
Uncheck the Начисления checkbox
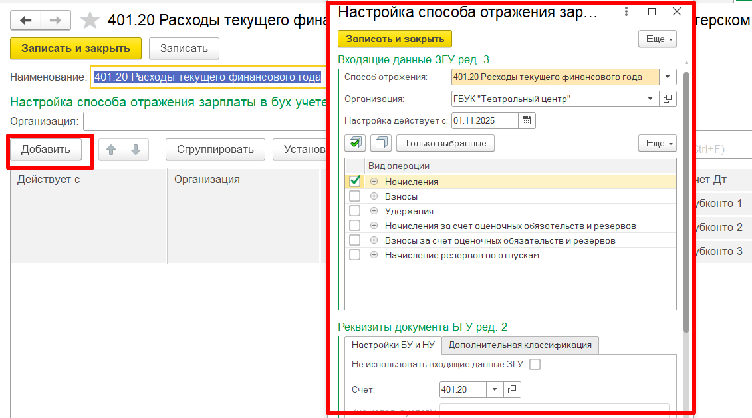coord(355,181)
